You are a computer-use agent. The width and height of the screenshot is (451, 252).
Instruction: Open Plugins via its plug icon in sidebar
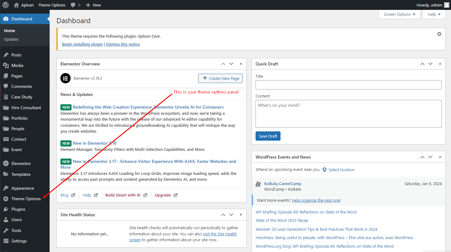coord(6,209)
